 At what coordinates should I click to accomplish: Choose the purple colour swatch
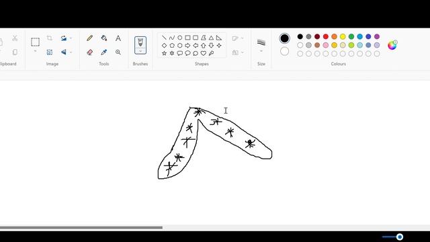coord(377,36)
